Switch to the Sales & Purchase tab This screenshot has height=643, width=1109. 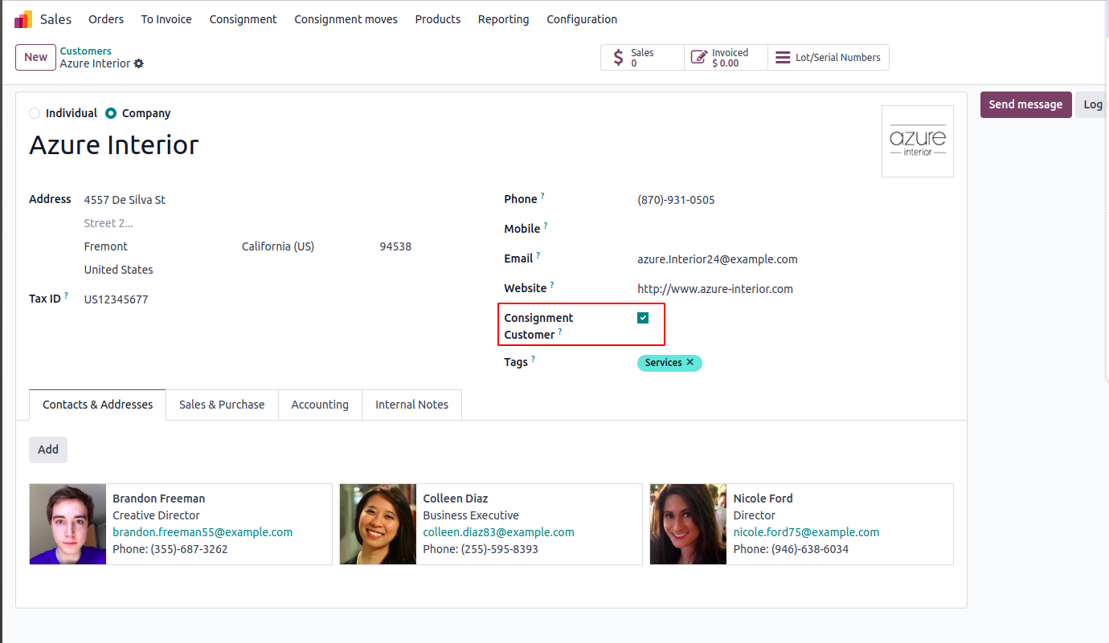222,405
